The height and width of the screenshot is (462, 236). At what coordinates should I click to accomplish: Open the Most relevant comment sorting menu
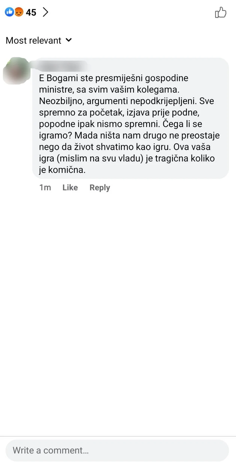click(x=39, y=40)
